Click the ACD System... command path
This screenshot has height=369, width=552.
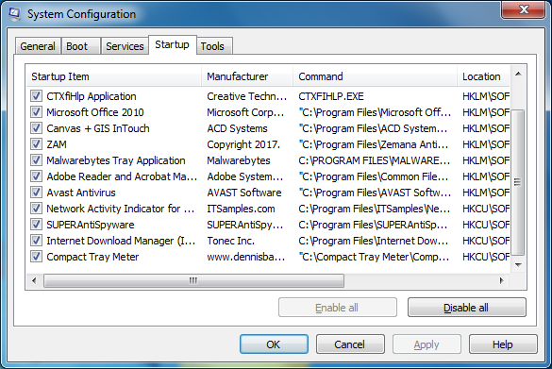(x=373, y=128)
